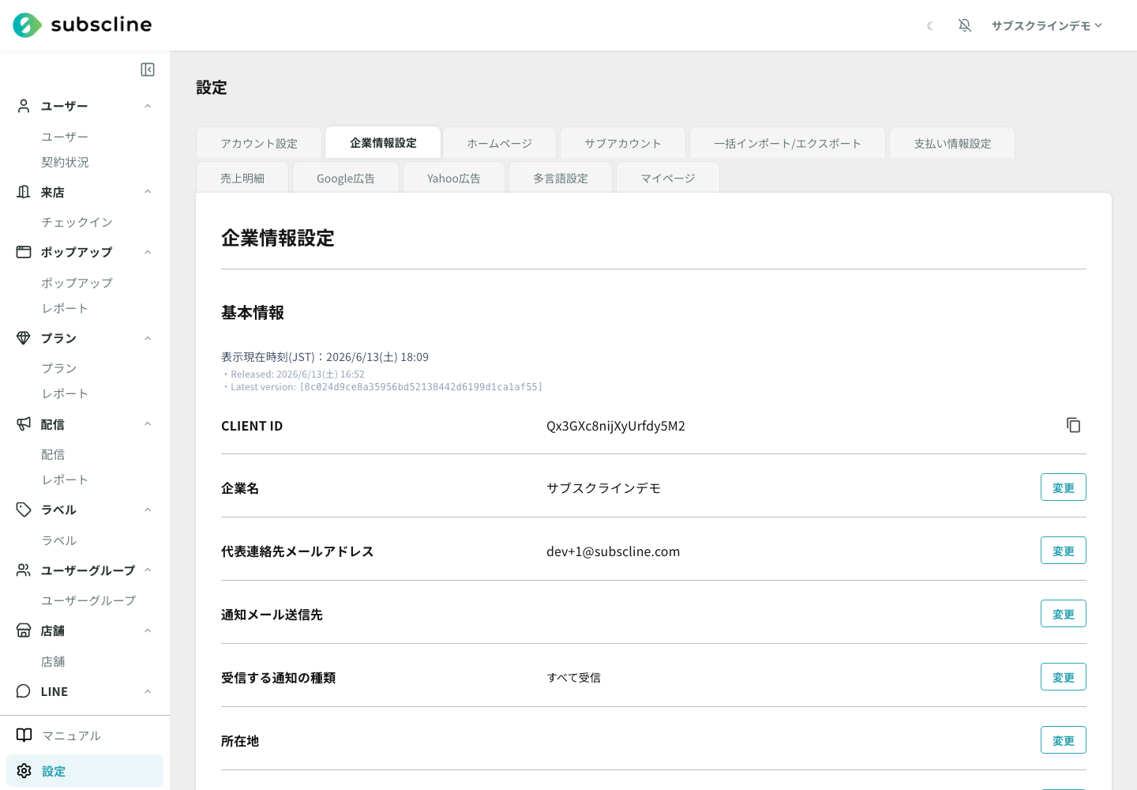This screenshot has height=790, width=1137.
Task: Click 変更 for 代表連絡先メールアドレス
Action: point(1063,551)
